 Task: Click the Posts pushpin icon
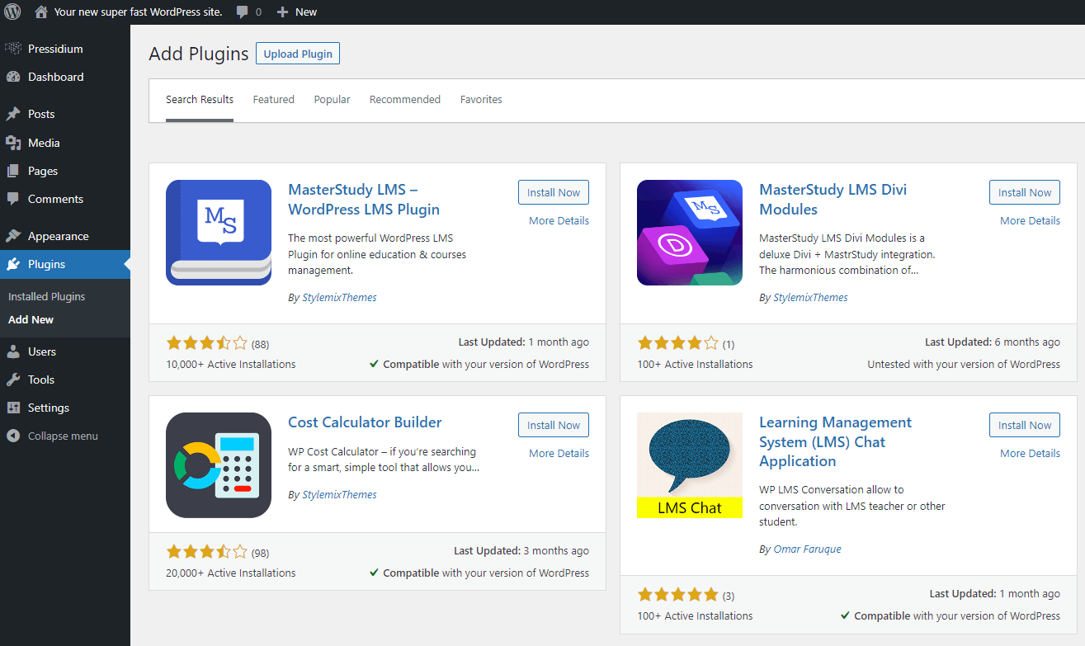13,114
